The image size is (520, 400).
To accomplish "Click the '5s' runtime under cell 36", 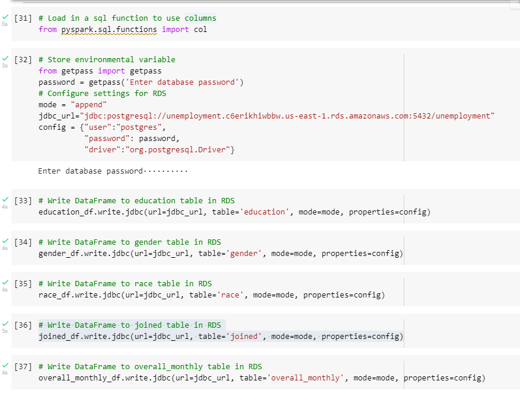I will point(5,331).
